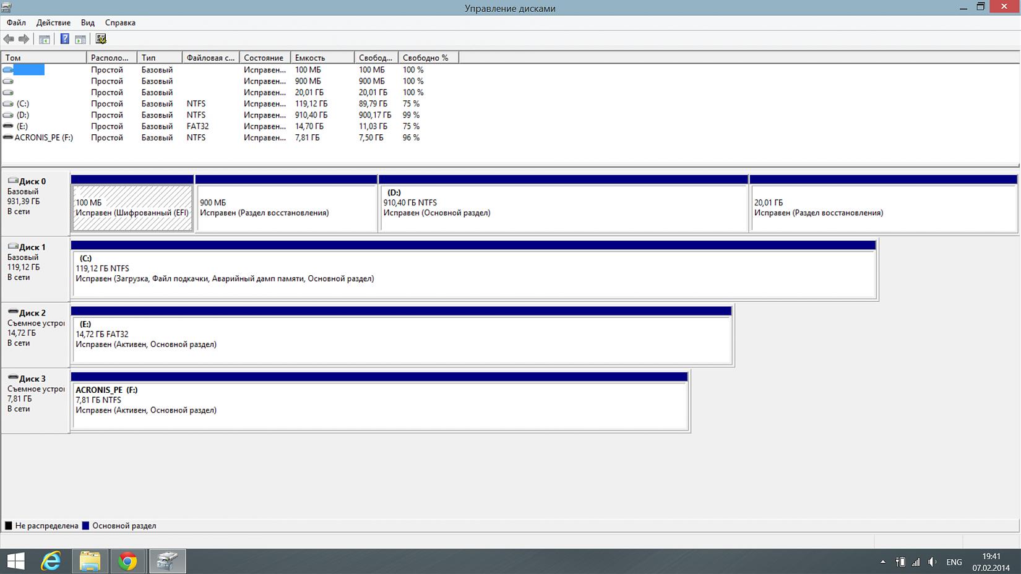
Task: Click the removable drive icon beside (E:) in the list
Action: click(x=8, y=126)
